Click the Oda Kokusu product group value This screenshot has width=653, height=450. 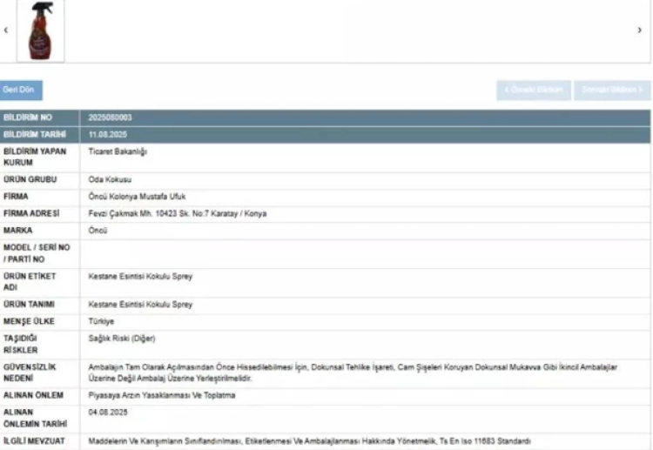(x=110, y=179)
